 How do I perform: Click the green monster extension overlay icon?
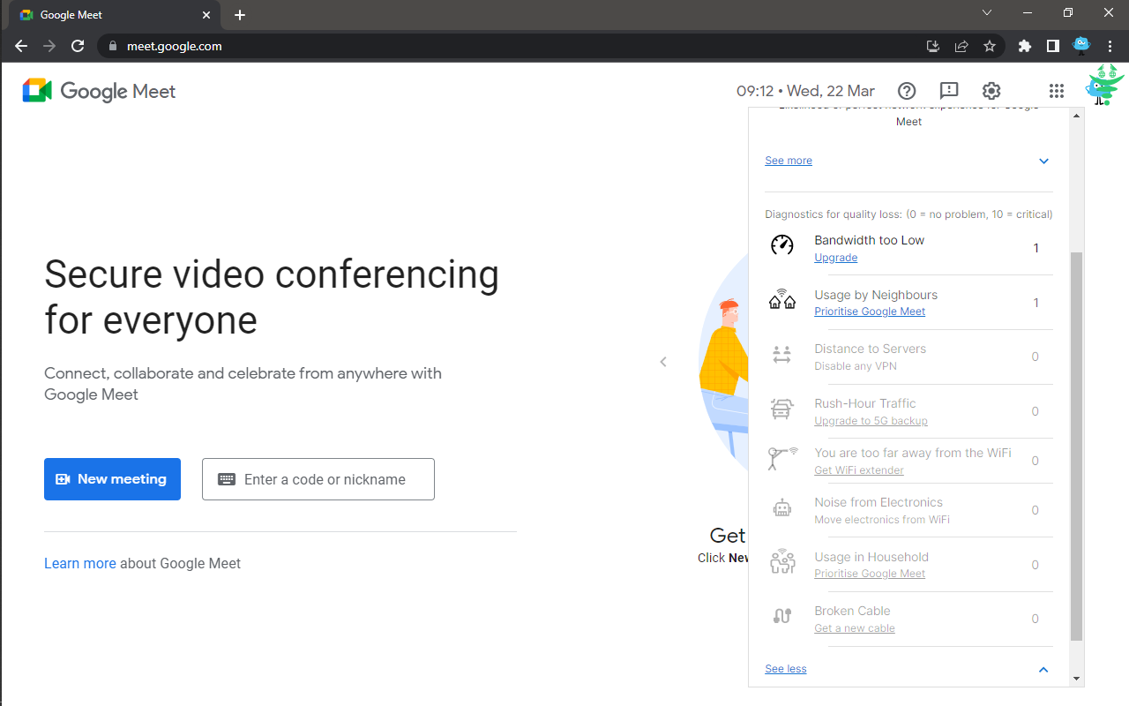1103,85
